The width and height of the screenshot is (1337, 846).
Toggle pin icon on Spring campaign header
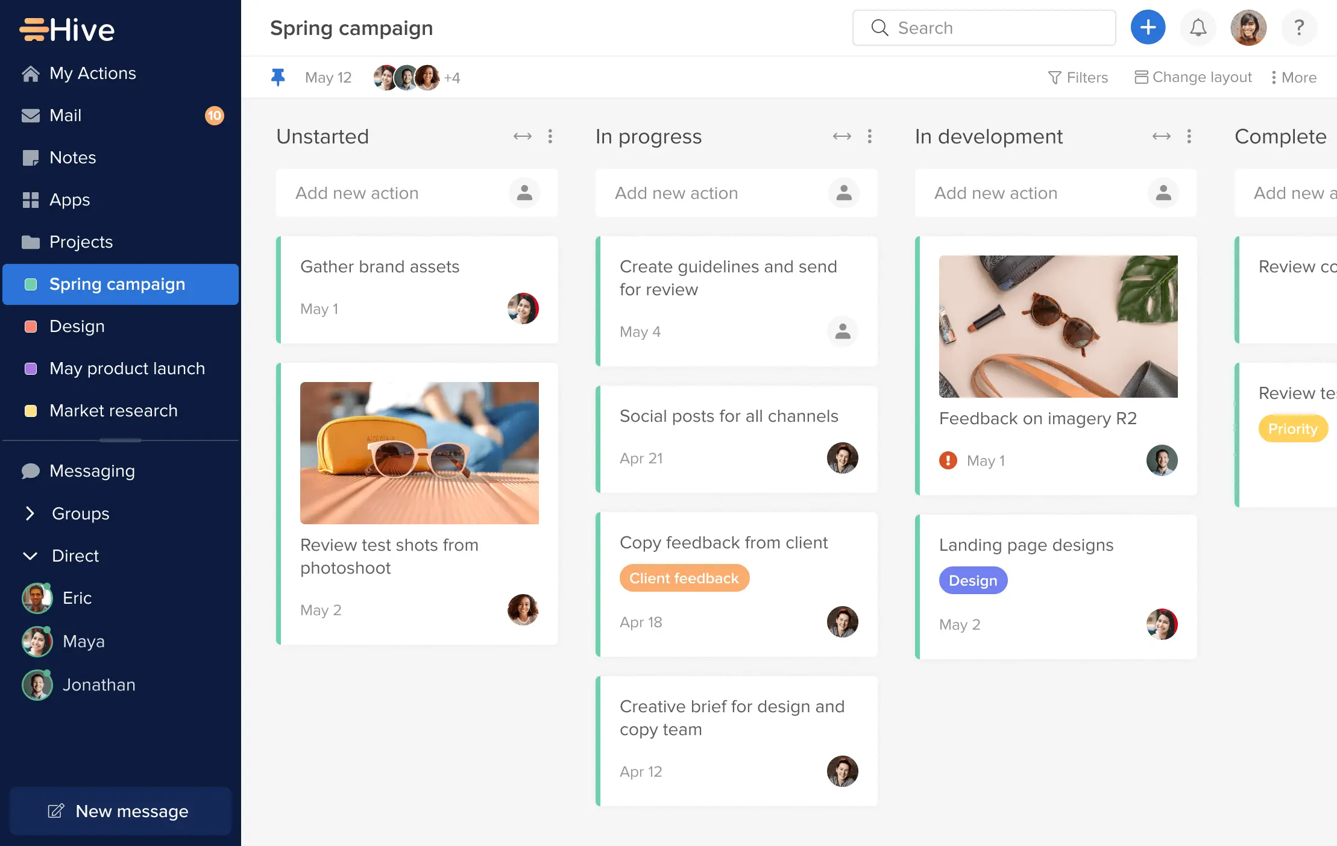pyautogui.click(x=280, y=77)
